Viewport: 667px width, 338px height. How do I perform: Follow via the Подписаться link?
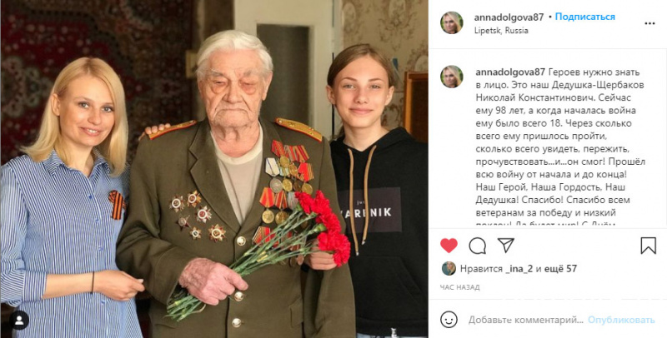[585, 17]
